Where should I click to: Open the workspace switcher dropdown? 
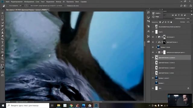point(185,6)
